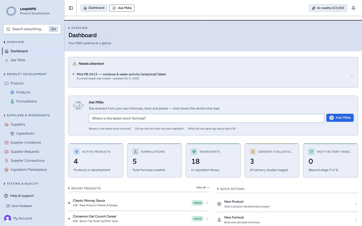Click 'In ingredient library' card text

pyautogui.click(x=205, y=170)
